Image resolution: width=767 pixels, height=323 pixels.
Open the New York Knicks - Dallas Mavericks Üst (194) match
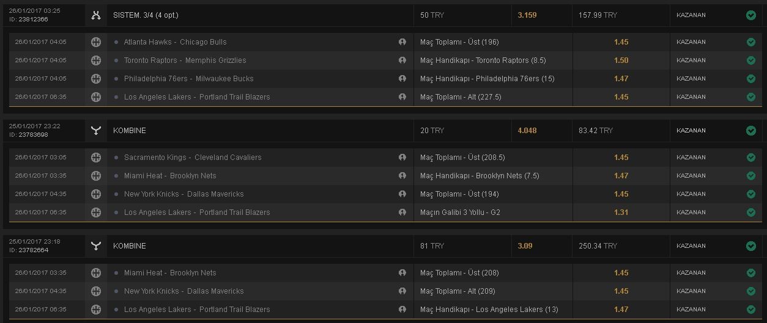click(183, 194)
